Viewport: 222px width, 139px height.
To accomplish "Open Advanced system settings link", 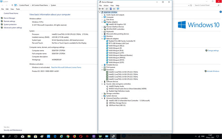I will 13,28.
